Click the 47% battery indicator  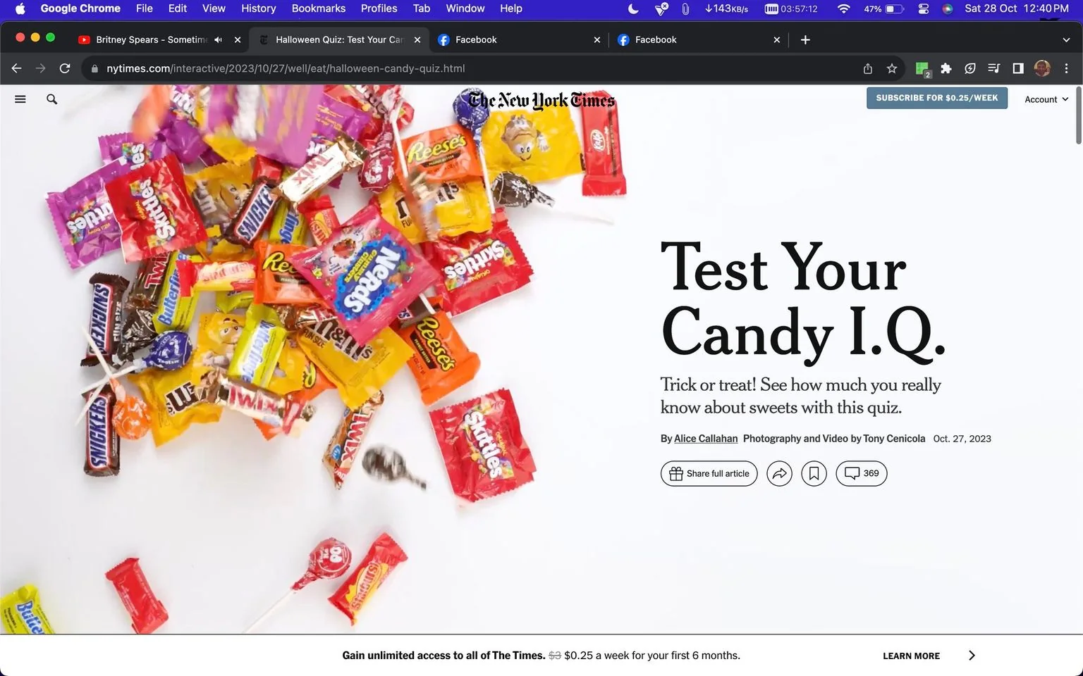coord(883,8)
